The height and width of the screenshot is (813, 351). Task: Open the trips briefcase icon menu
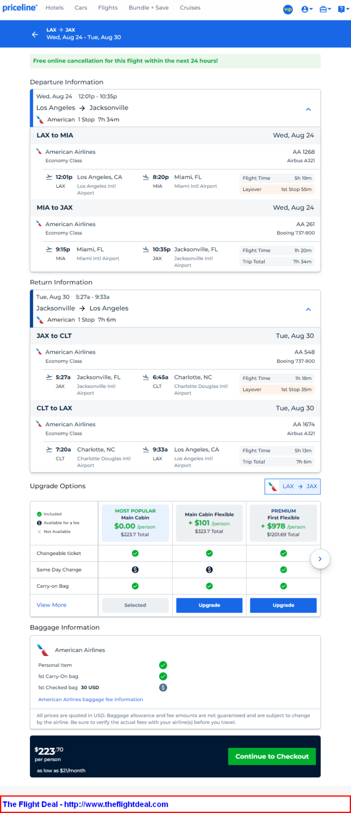[x=325, y=9]
